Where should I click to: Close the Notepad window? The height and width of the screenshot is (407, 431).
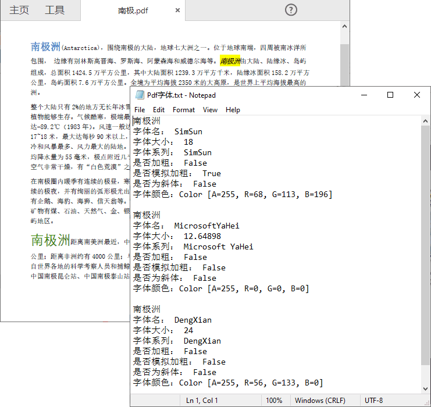[x=417, y=95]
